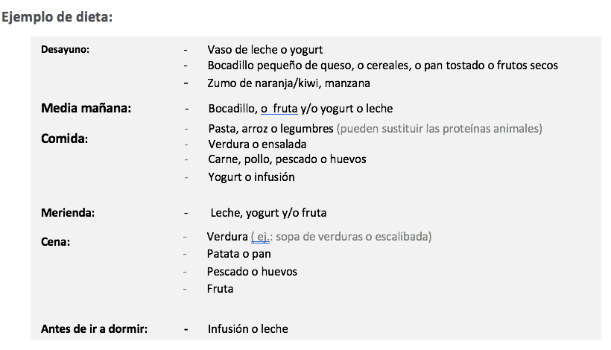The width and height of the screenshot is (611, 350).
Task: Click 'Leche, yogurt y/o fruta' line
Action: (x=268, y=213)
